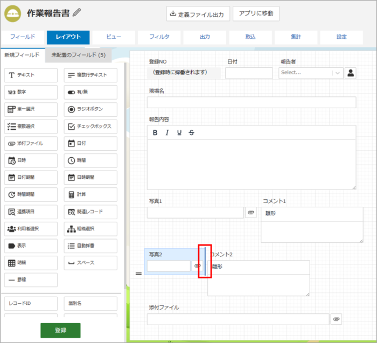Open the 報告者 Select dropdown
Image resolution: width=377 pixels, height=343 pixels.
coord(311,73)
